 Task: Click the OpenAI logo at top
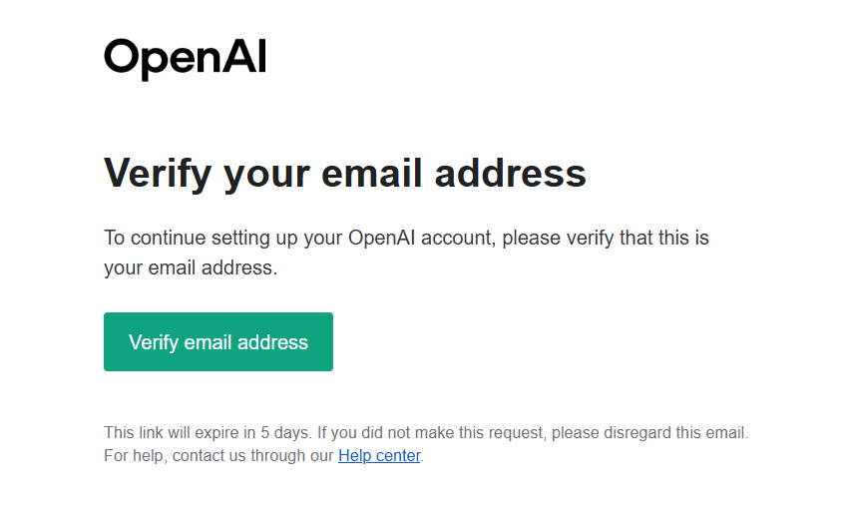pyautogui.click(x=186, y=59)
